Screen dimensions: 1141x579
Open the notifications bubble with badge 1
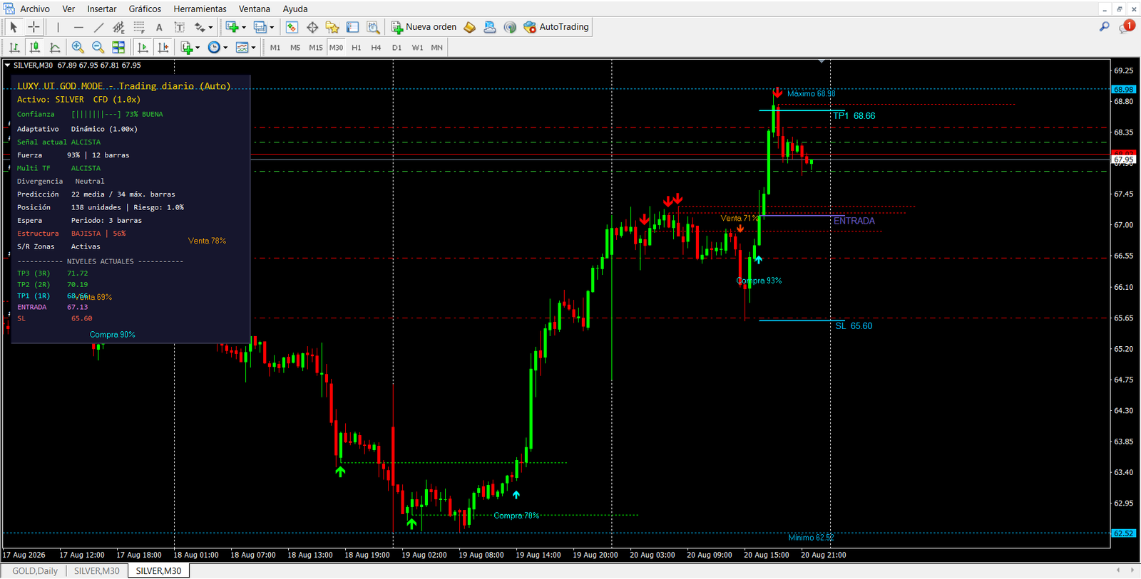tap(1127, 26)
